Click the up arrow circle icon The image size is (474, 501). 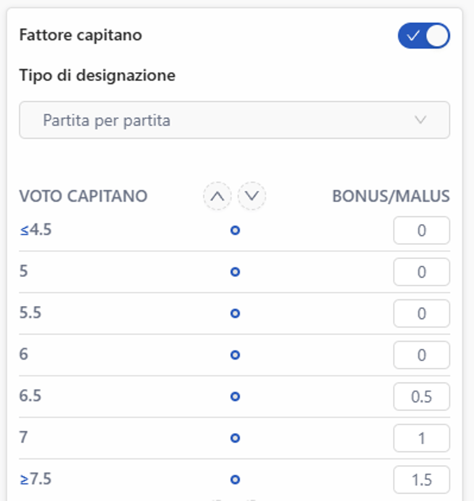tap(217, 197)
